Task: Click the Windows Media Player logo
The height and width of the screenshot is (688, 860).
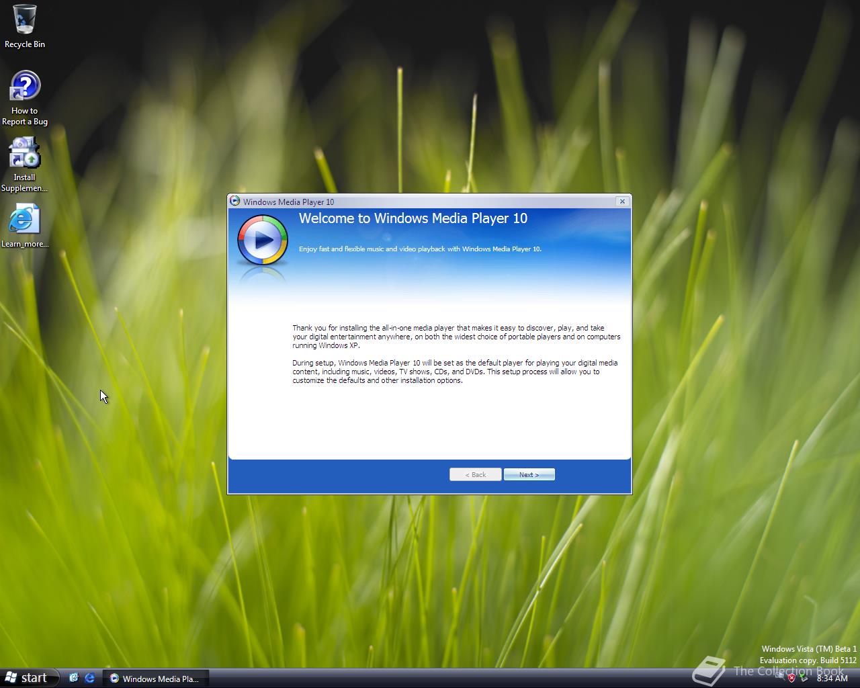Action: [263, 240]
